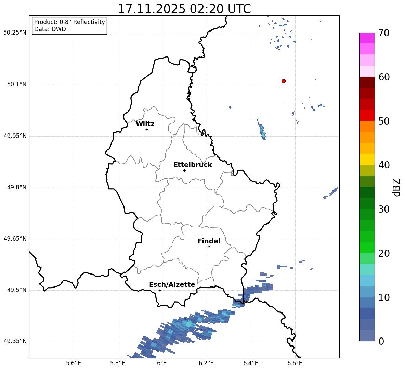Click the radar echo streak near the right map edge
Screen dimensions: 405x370
coord(331,193)
